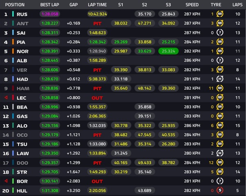This screenshot has width=246, height=196.
Task: Click the red team color bar for LEC
Action: (13, 98)
